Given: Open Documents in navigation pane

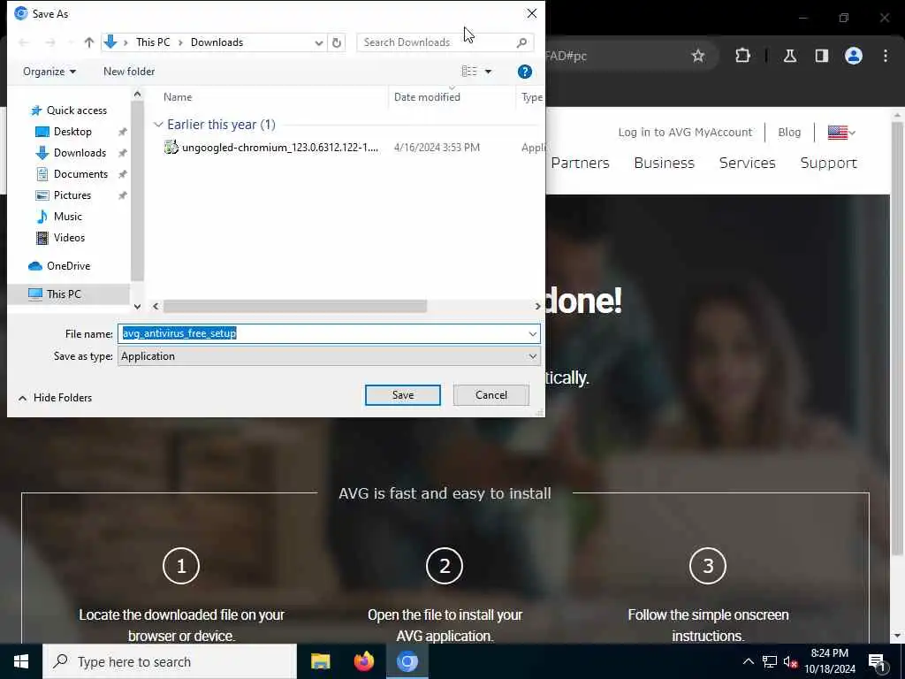Looking at the screenshot, I should tap(80, 174).
